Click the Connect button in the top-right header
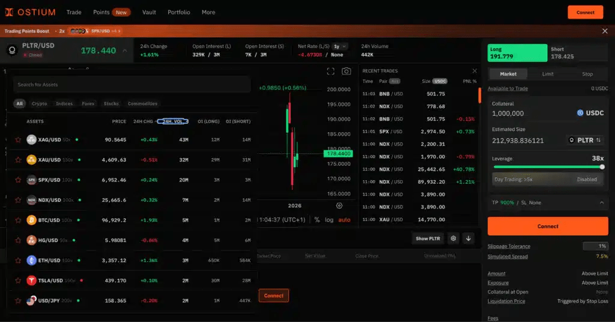This screenshot has height=322, width=615. 585,13
